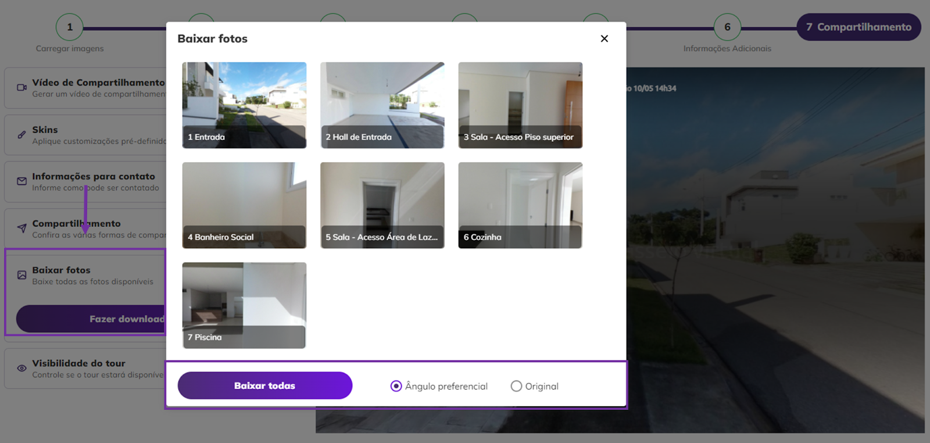Click the brush icon next to Skins

(22, 135)
